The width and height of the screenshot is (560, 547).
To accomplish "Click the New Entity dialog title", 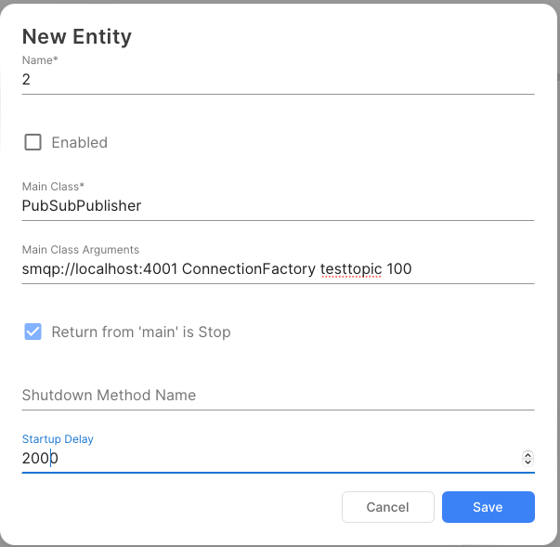I will [x=77, y=37].
